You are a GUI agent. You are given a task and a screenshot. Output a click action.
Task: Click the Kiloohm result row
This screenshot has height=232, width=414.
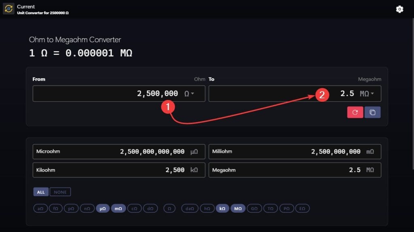pos(118,170)
